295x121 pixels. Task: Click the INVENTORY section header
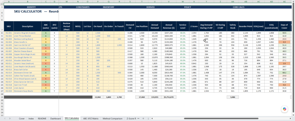click(108, 7)
